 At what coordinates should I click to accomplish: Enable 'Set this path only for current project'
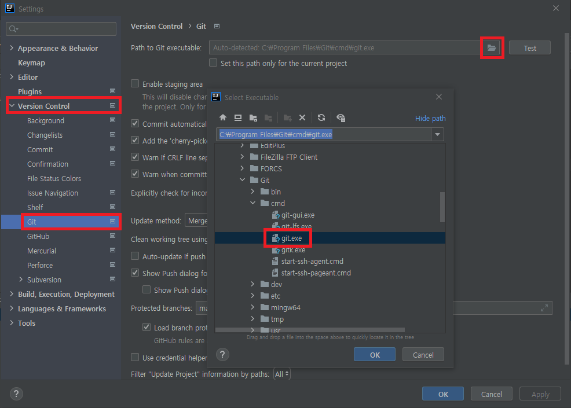213,63
